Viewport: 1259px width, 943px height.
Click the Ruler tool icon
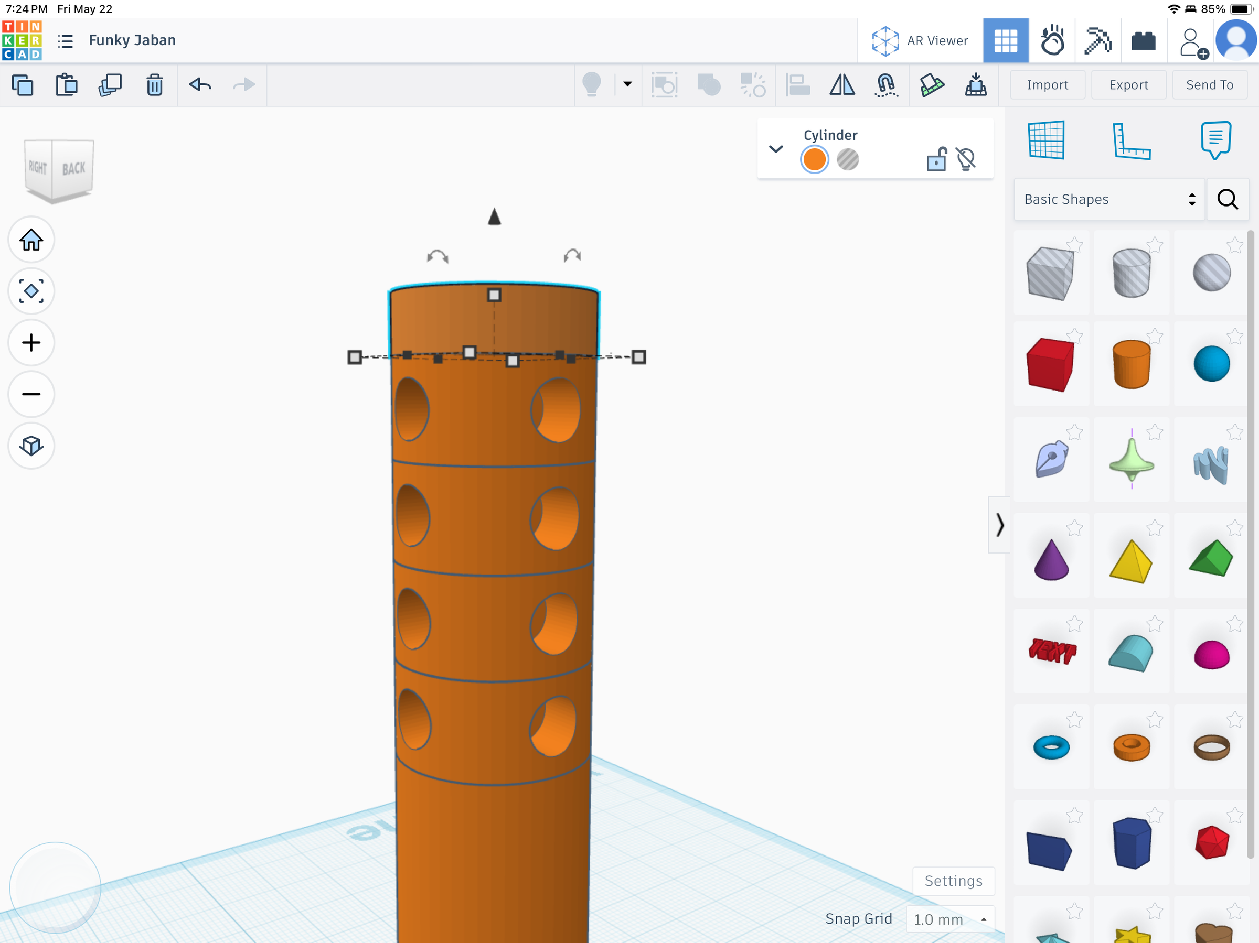pos(1131,140)
